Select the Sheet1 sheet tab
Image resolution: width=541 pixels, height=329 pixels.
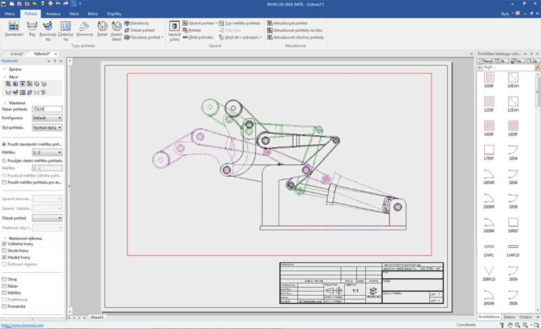tap(97, 317)
